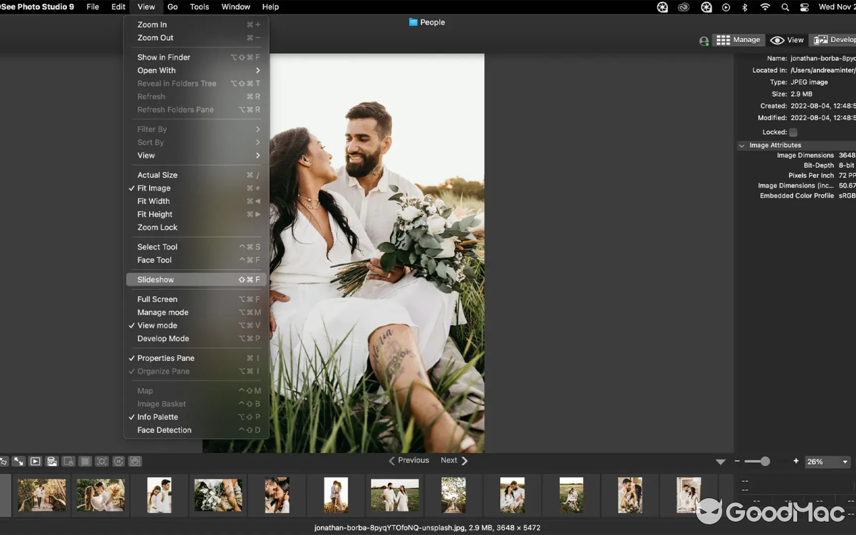This screenshot has width=856, height=535.
Task: Choose Slideshow from the View menu
Action: [155, 279]
